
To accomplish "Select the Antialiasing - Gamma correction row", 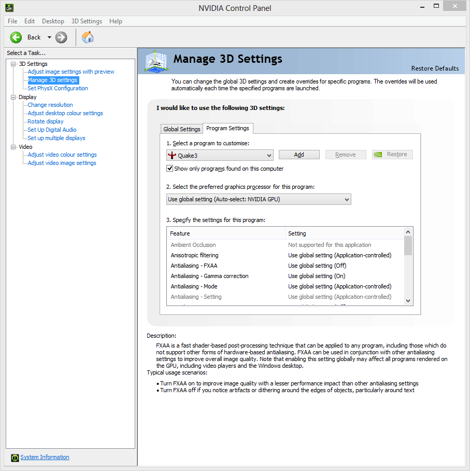I will point(285,276).
